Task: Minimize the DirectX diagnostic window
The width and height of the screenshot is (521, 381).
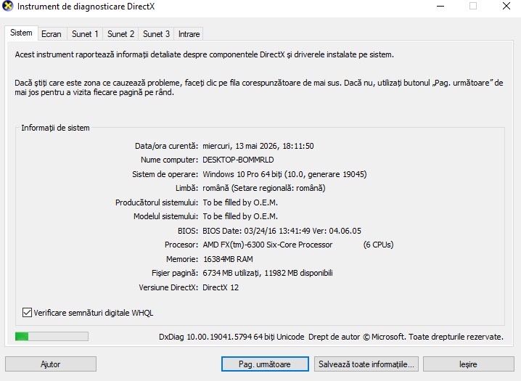Action: tap(440, 7)
